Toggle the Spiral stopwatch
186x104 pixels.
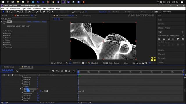click(23, 101)
